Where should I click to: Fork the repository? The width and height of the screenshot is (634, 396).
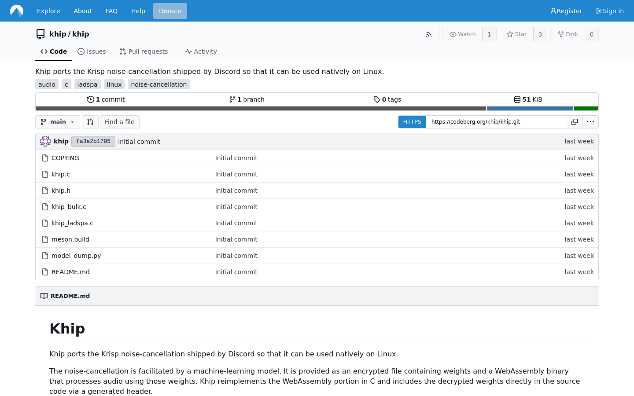[x=568, y=34]
